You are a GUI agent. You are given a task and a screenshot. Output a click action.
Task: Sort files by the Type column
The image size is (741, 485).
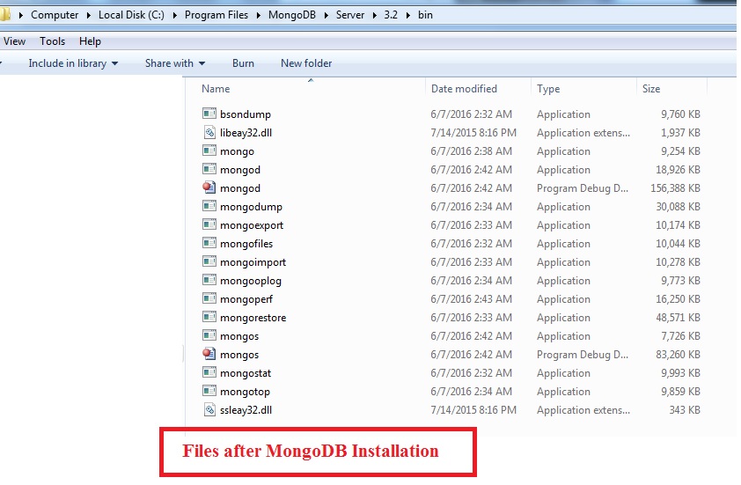[x=548, y=88]
